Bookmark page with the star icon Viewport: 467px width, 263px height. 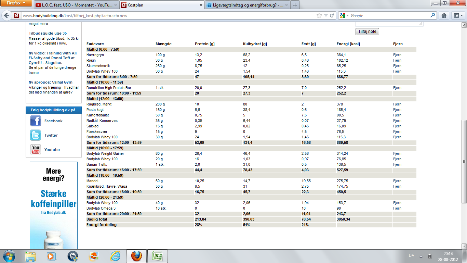(x=319, y=15)
